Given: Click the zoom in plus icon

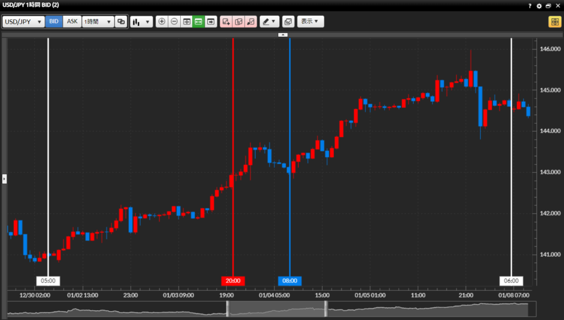Looking at the screenshot, I should (x=161, y=21).
